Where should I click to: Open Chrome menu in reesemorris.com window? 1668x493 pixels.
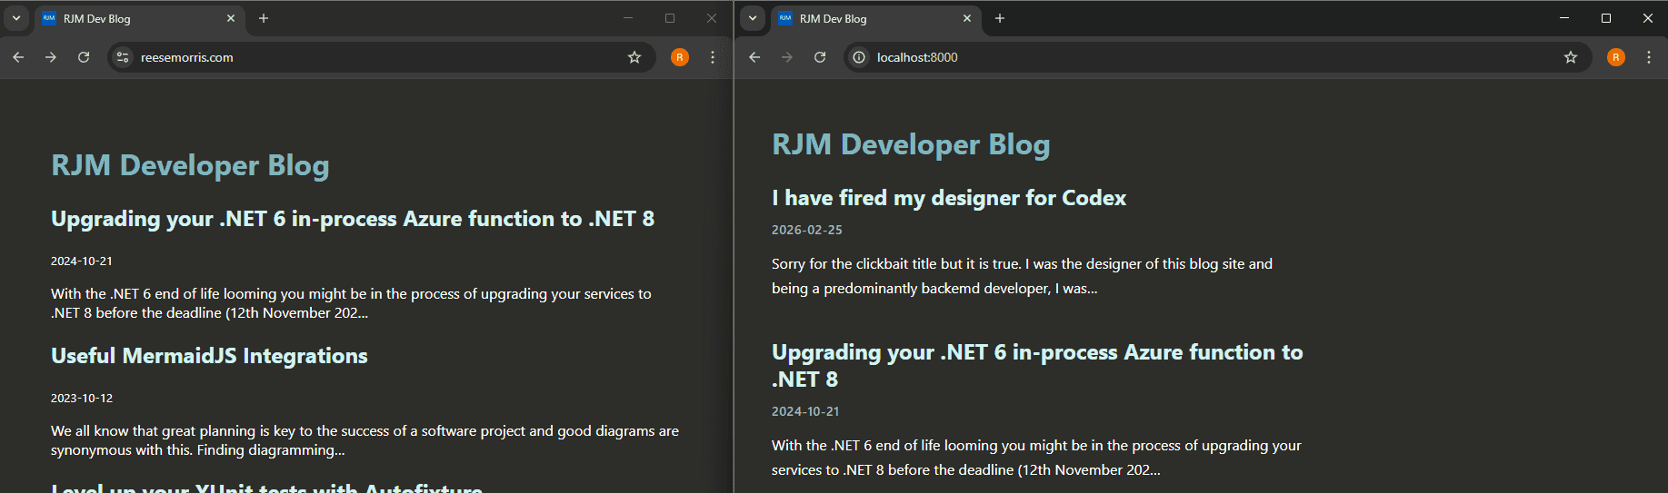tap(713, 57)
